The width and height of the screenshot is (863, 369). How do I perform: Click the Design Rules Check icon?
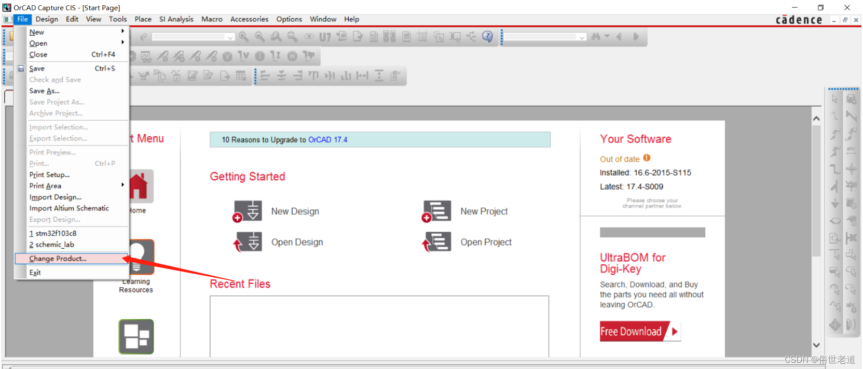[358, 36]
